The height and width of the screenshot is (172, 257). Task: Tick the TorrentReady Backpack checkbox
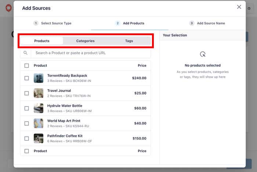click(x=26, y=78)
